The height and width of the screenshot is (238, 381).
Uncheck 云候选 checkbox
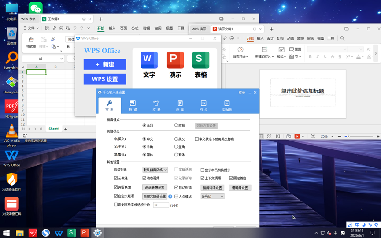(x=116, y=178)
